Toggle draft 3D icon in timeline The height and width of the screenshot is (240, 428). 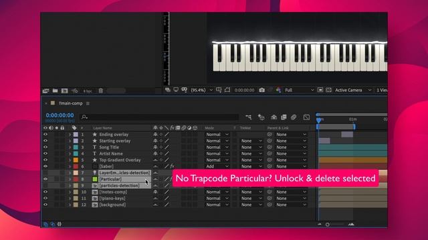coord(261,117)
